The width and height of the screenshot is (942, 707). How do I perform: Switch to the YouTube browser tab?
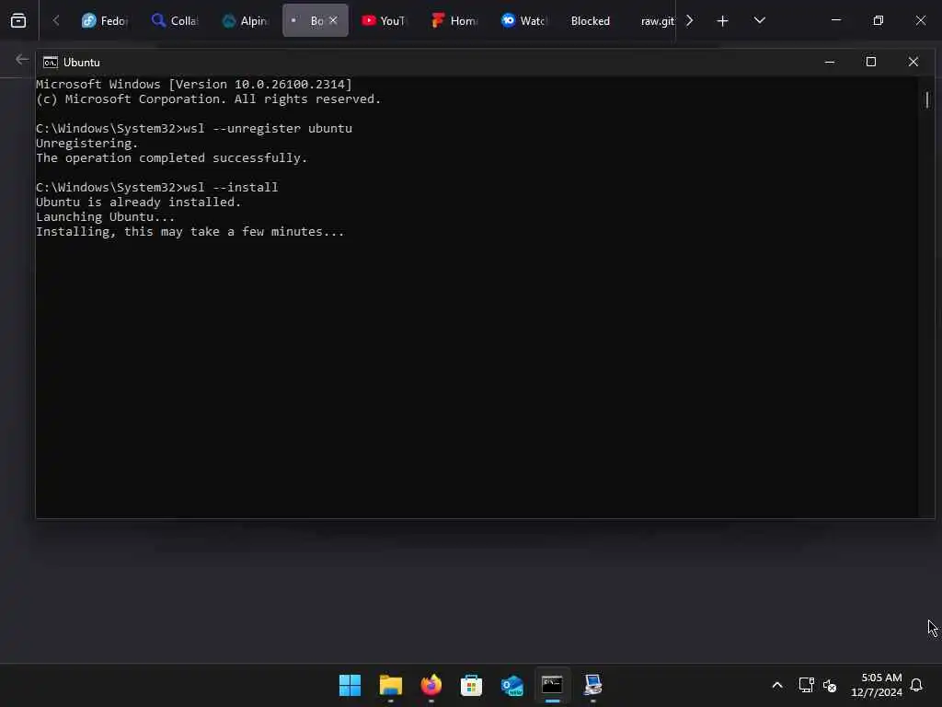385,20
